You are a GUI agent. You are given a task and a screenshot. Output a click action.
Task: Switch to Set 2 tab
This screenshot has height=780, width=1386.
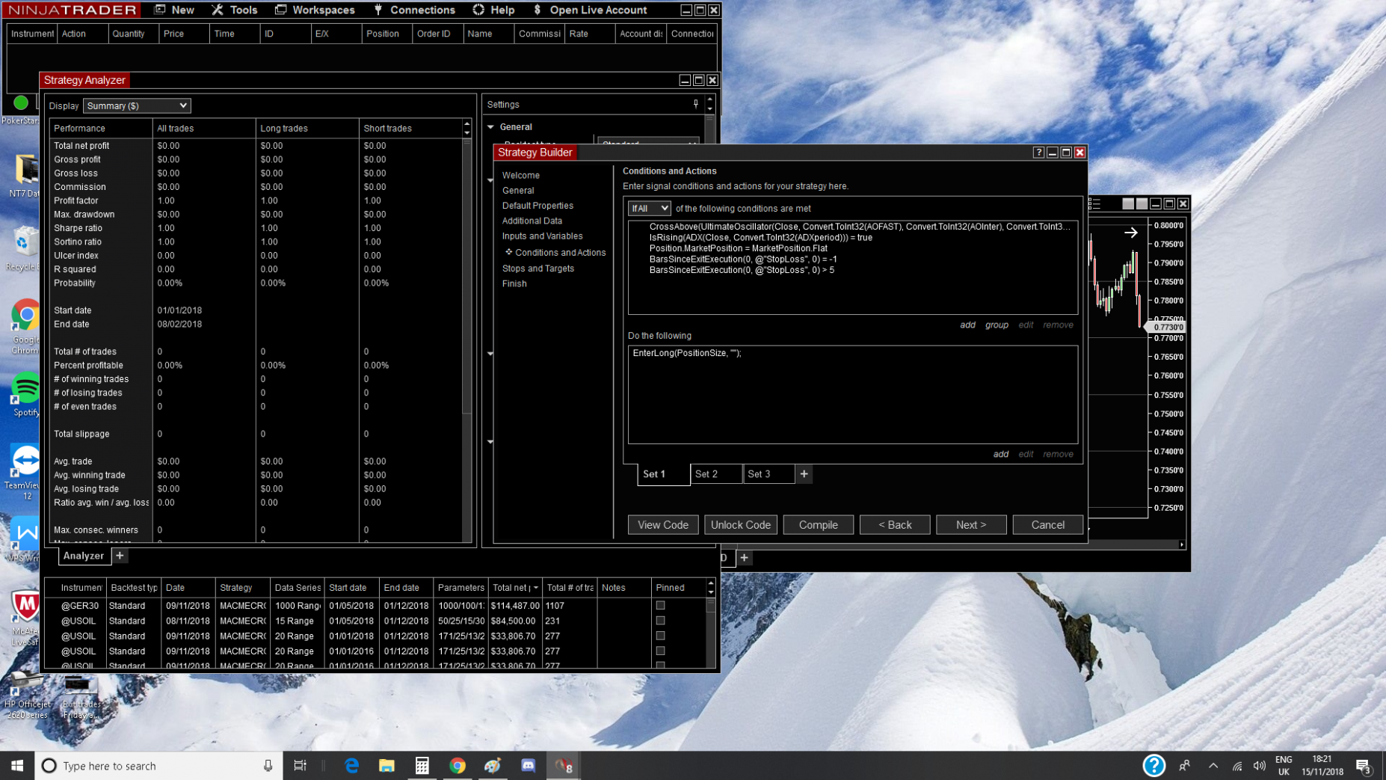715,474
